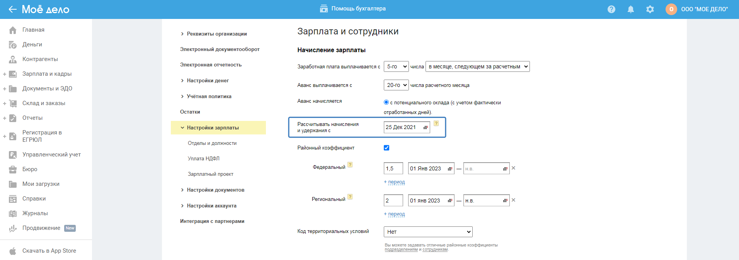Click hint icon next to Федеральный
The image size is (739, 260).
click(350, 165)
